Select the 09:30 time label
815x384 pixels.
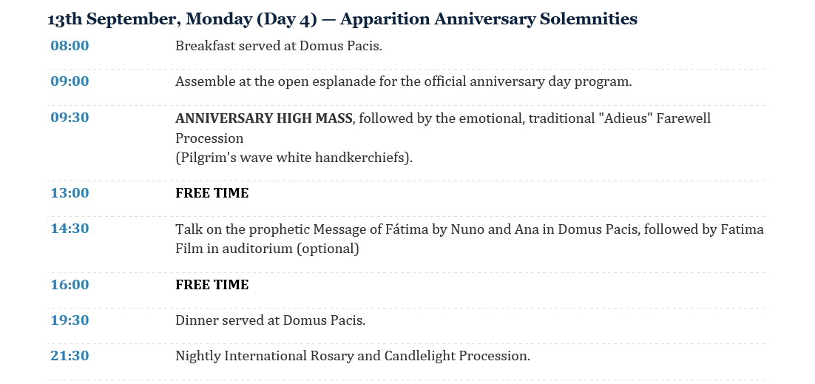pos(70,118)
